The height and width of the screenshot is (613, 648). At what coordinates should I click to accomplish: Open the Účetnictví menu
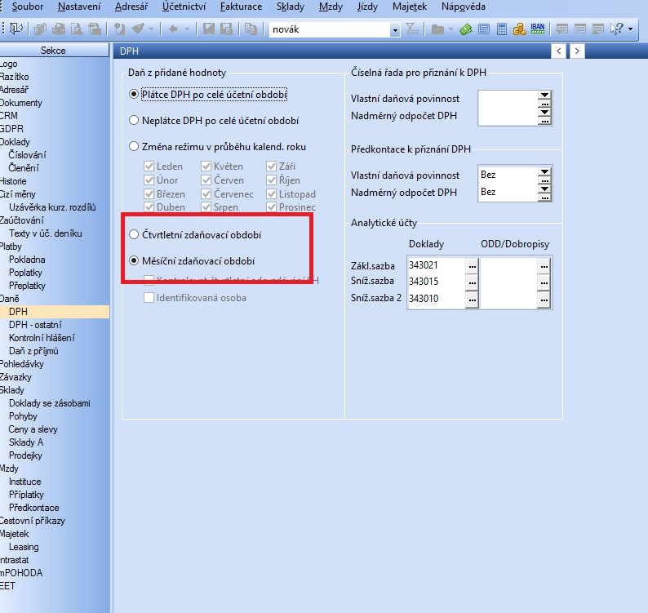point(184,7)
